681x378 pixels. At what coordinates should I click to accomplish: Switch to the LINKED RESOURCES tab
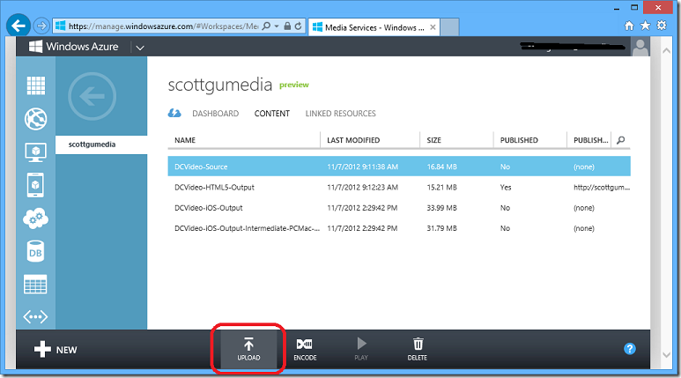tap(340, 114)
